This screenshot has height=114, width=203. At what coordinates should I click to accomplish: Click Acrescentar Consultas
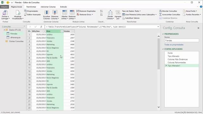[x=170, y=15]
